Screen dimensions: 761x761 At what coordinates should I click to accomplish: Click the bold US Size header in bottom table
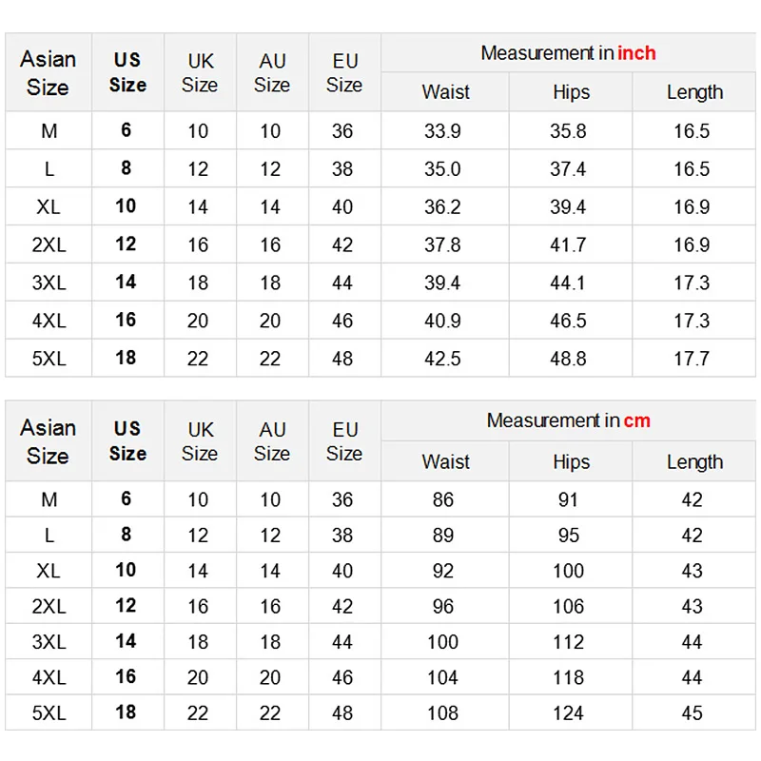click(x=127, y=440)
